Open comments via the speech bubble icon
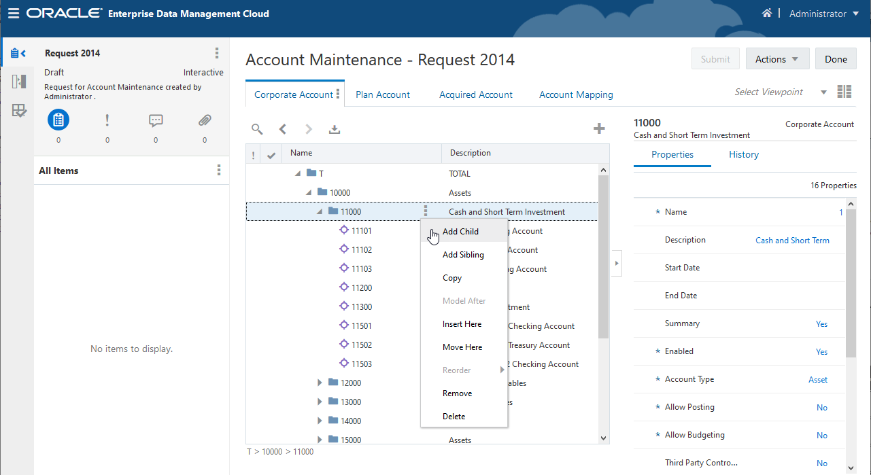Screen dimensions: 871x475 click(x=156, y=120)
